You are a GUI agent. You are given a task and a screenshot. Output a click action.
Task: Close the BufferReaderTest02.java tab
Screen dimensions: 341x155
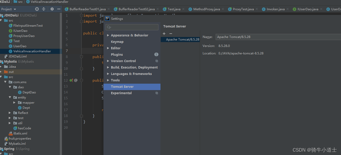click(x=158, y=9)
